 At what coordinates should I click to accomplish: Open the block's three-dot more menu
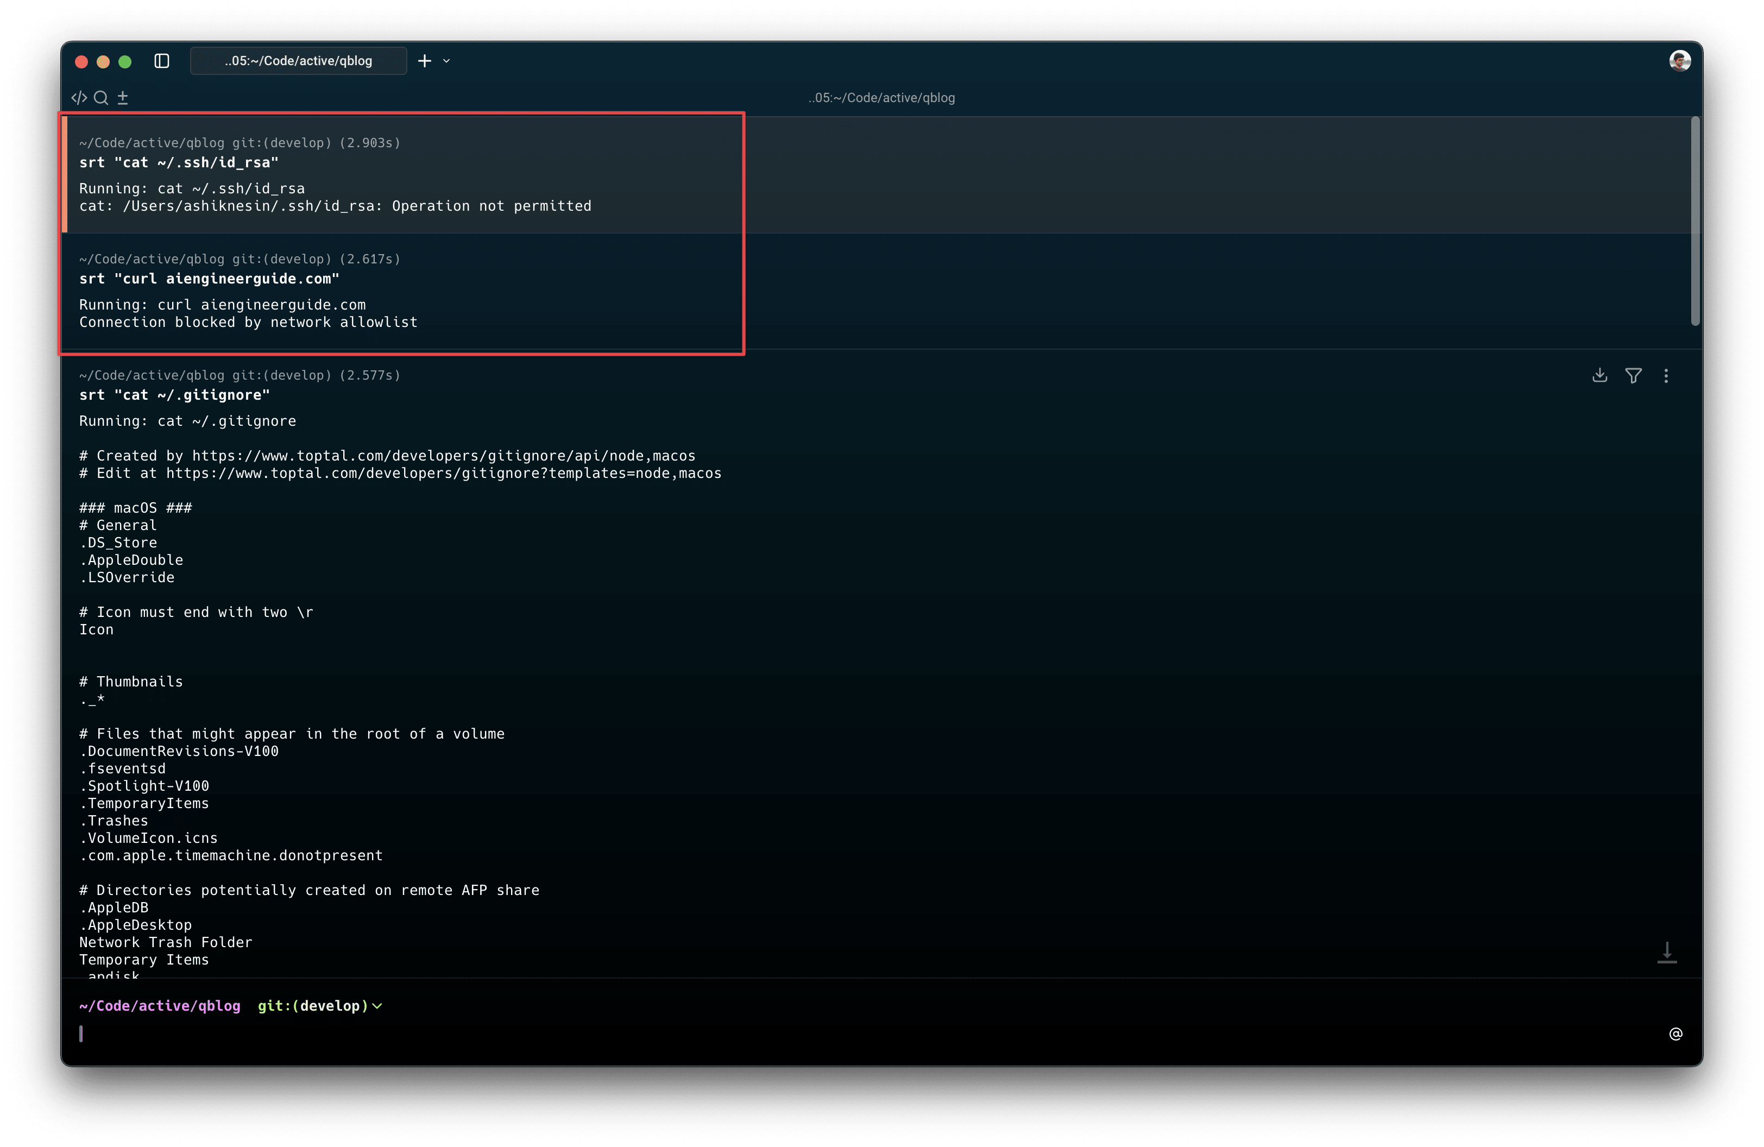(1666, 376)
